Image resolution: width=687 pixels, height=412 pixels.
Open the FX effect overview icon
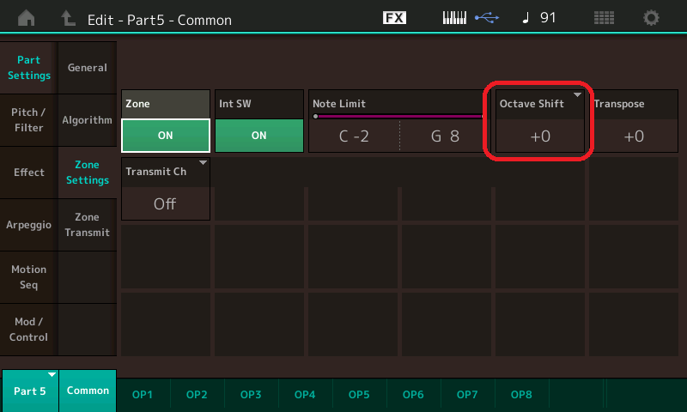coord(394,18)
